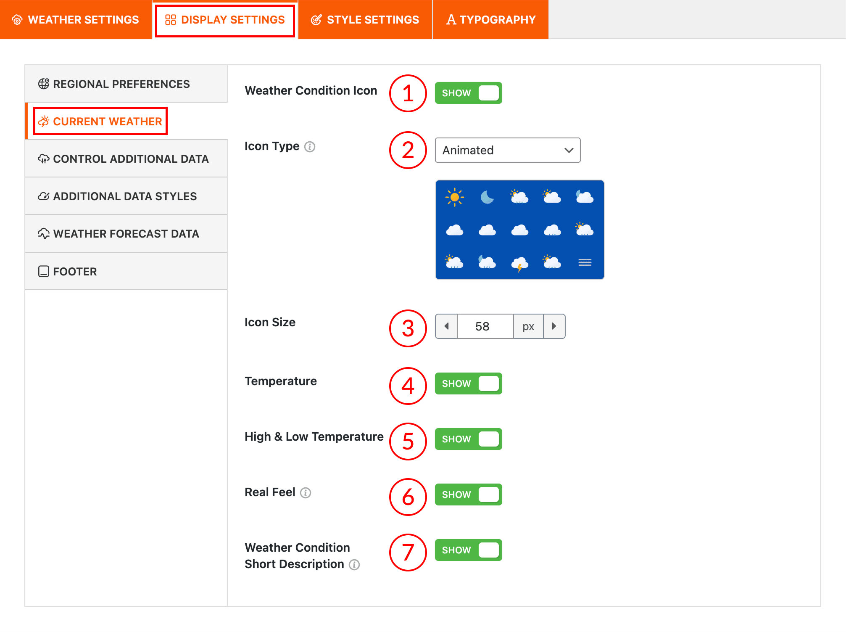846x632 pixels.
Task: Open the Icon Type Animated dropdown
Action: [x=507, y=150]
